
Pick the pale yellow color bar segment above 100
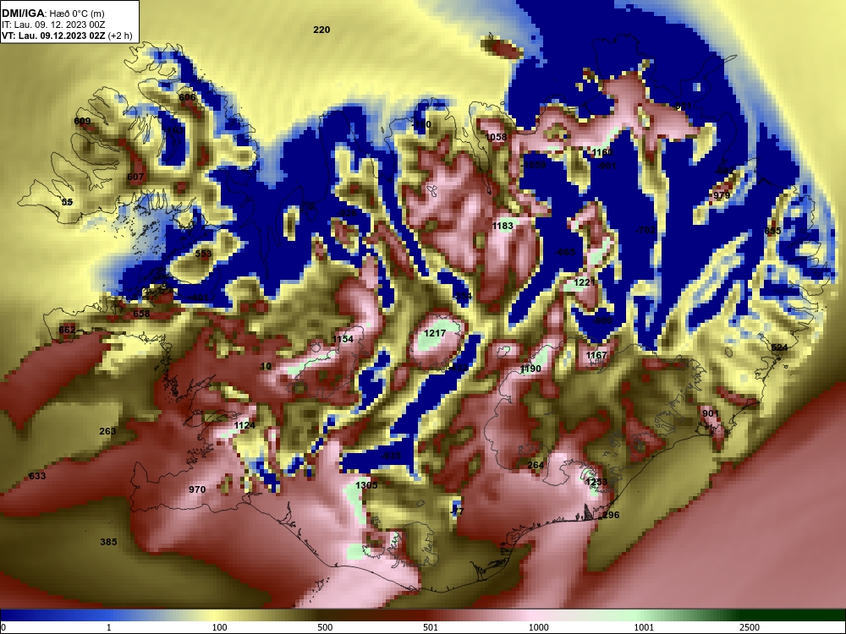216,615
